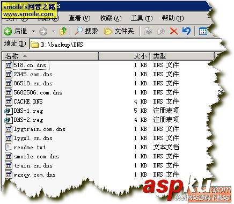This screenshot has height=204, width=234.
Task: Click the 5 KB size of DNS-1.reg
Action: pos(141,111)
